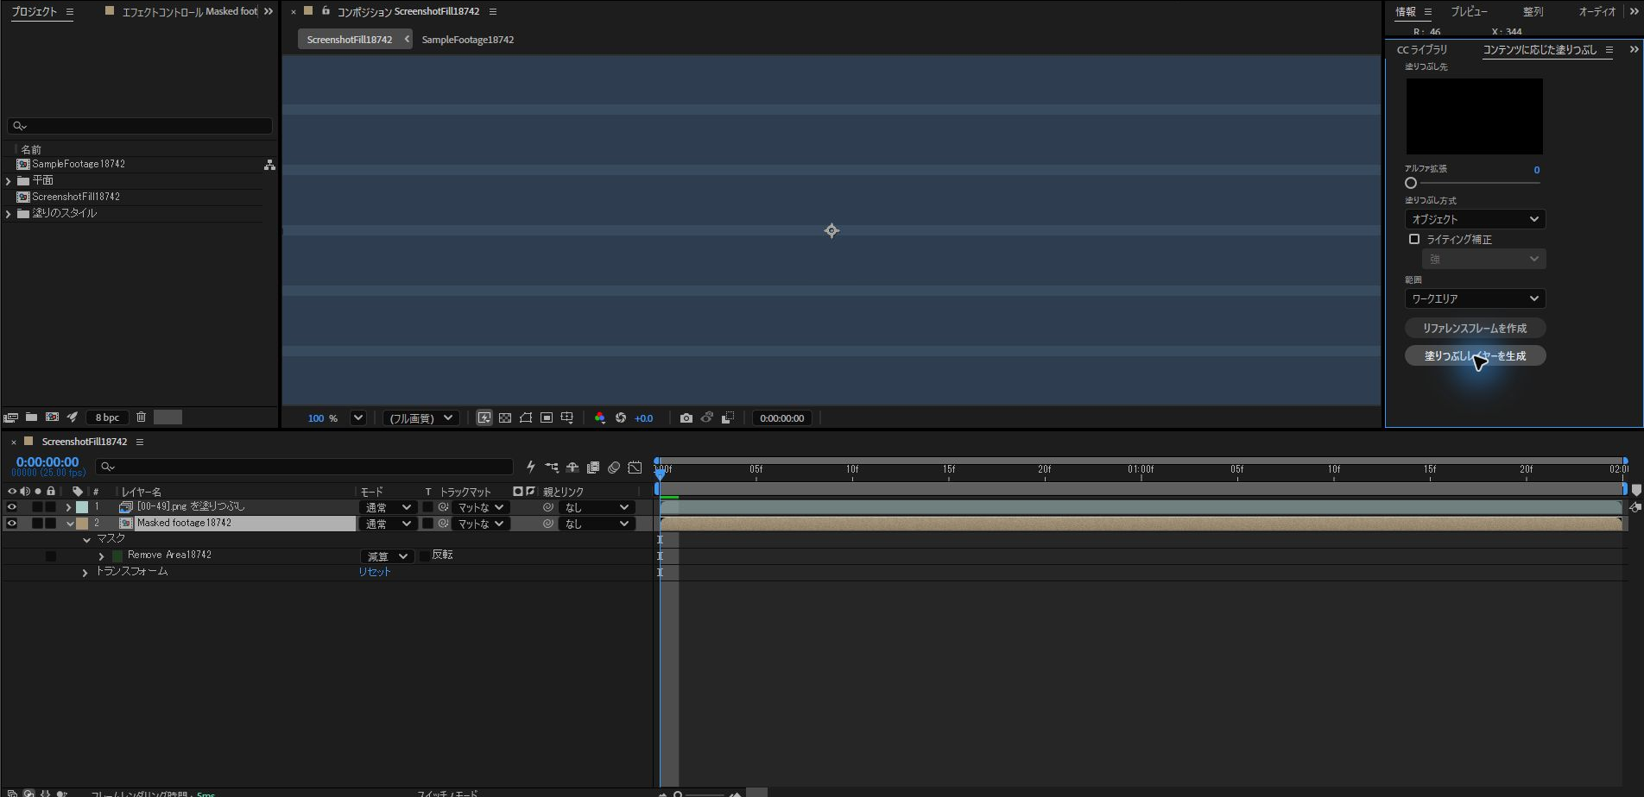Check the 反転 box for Remove Area18742

(425, 555)
